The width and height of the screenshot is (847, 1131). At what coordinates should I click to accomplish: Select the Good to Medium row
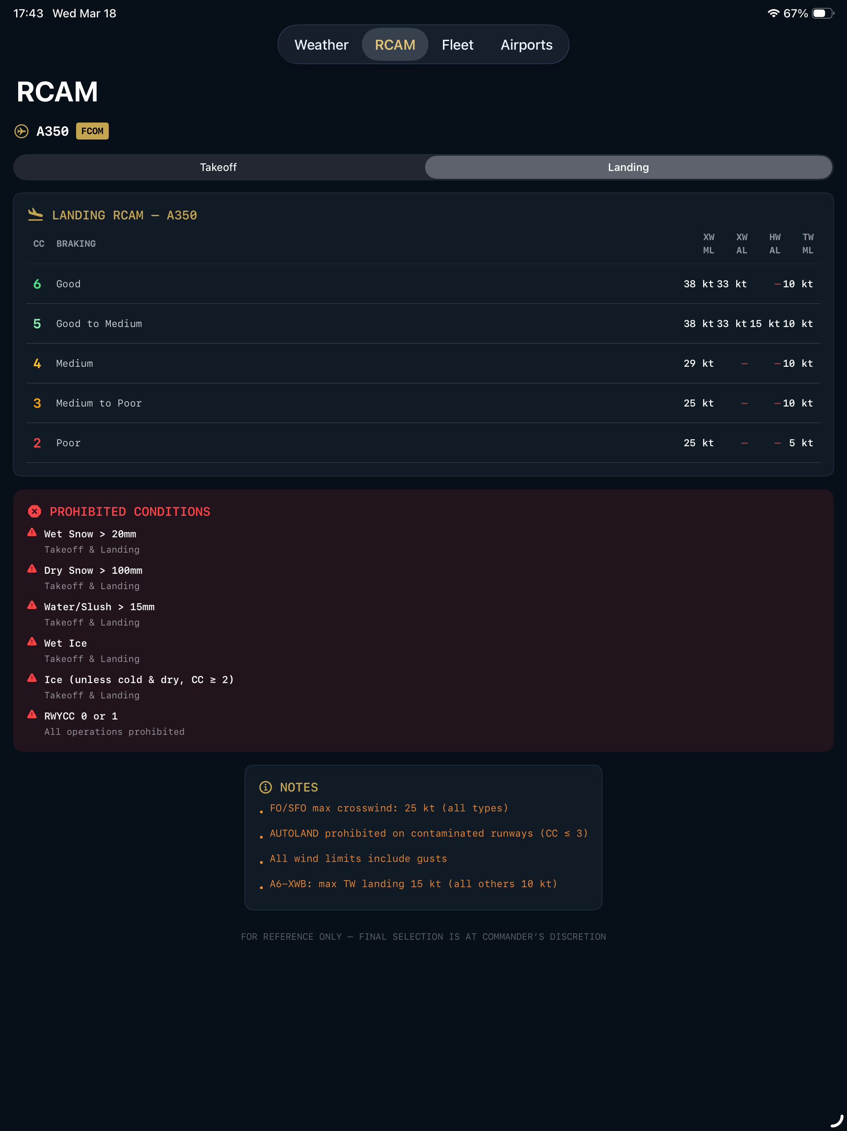[x=423, y=324]
